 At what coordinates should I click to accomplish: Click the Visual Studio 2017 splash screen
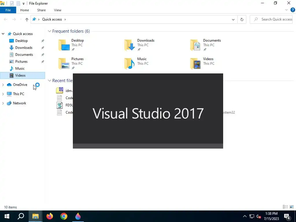148,111
